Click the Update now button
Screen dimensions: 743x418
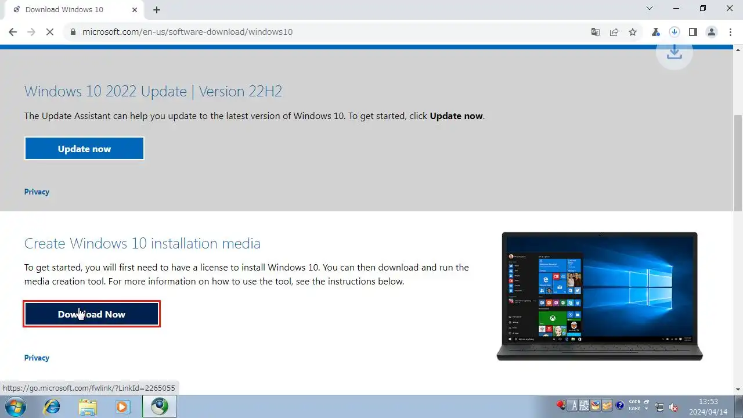(x=84, y=149)
